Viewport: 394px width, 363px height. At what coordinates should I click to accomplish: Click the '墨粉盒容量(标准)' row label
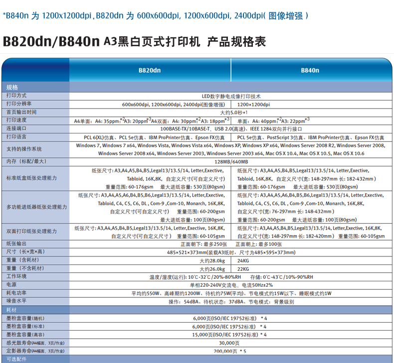(x=25, y=326)
